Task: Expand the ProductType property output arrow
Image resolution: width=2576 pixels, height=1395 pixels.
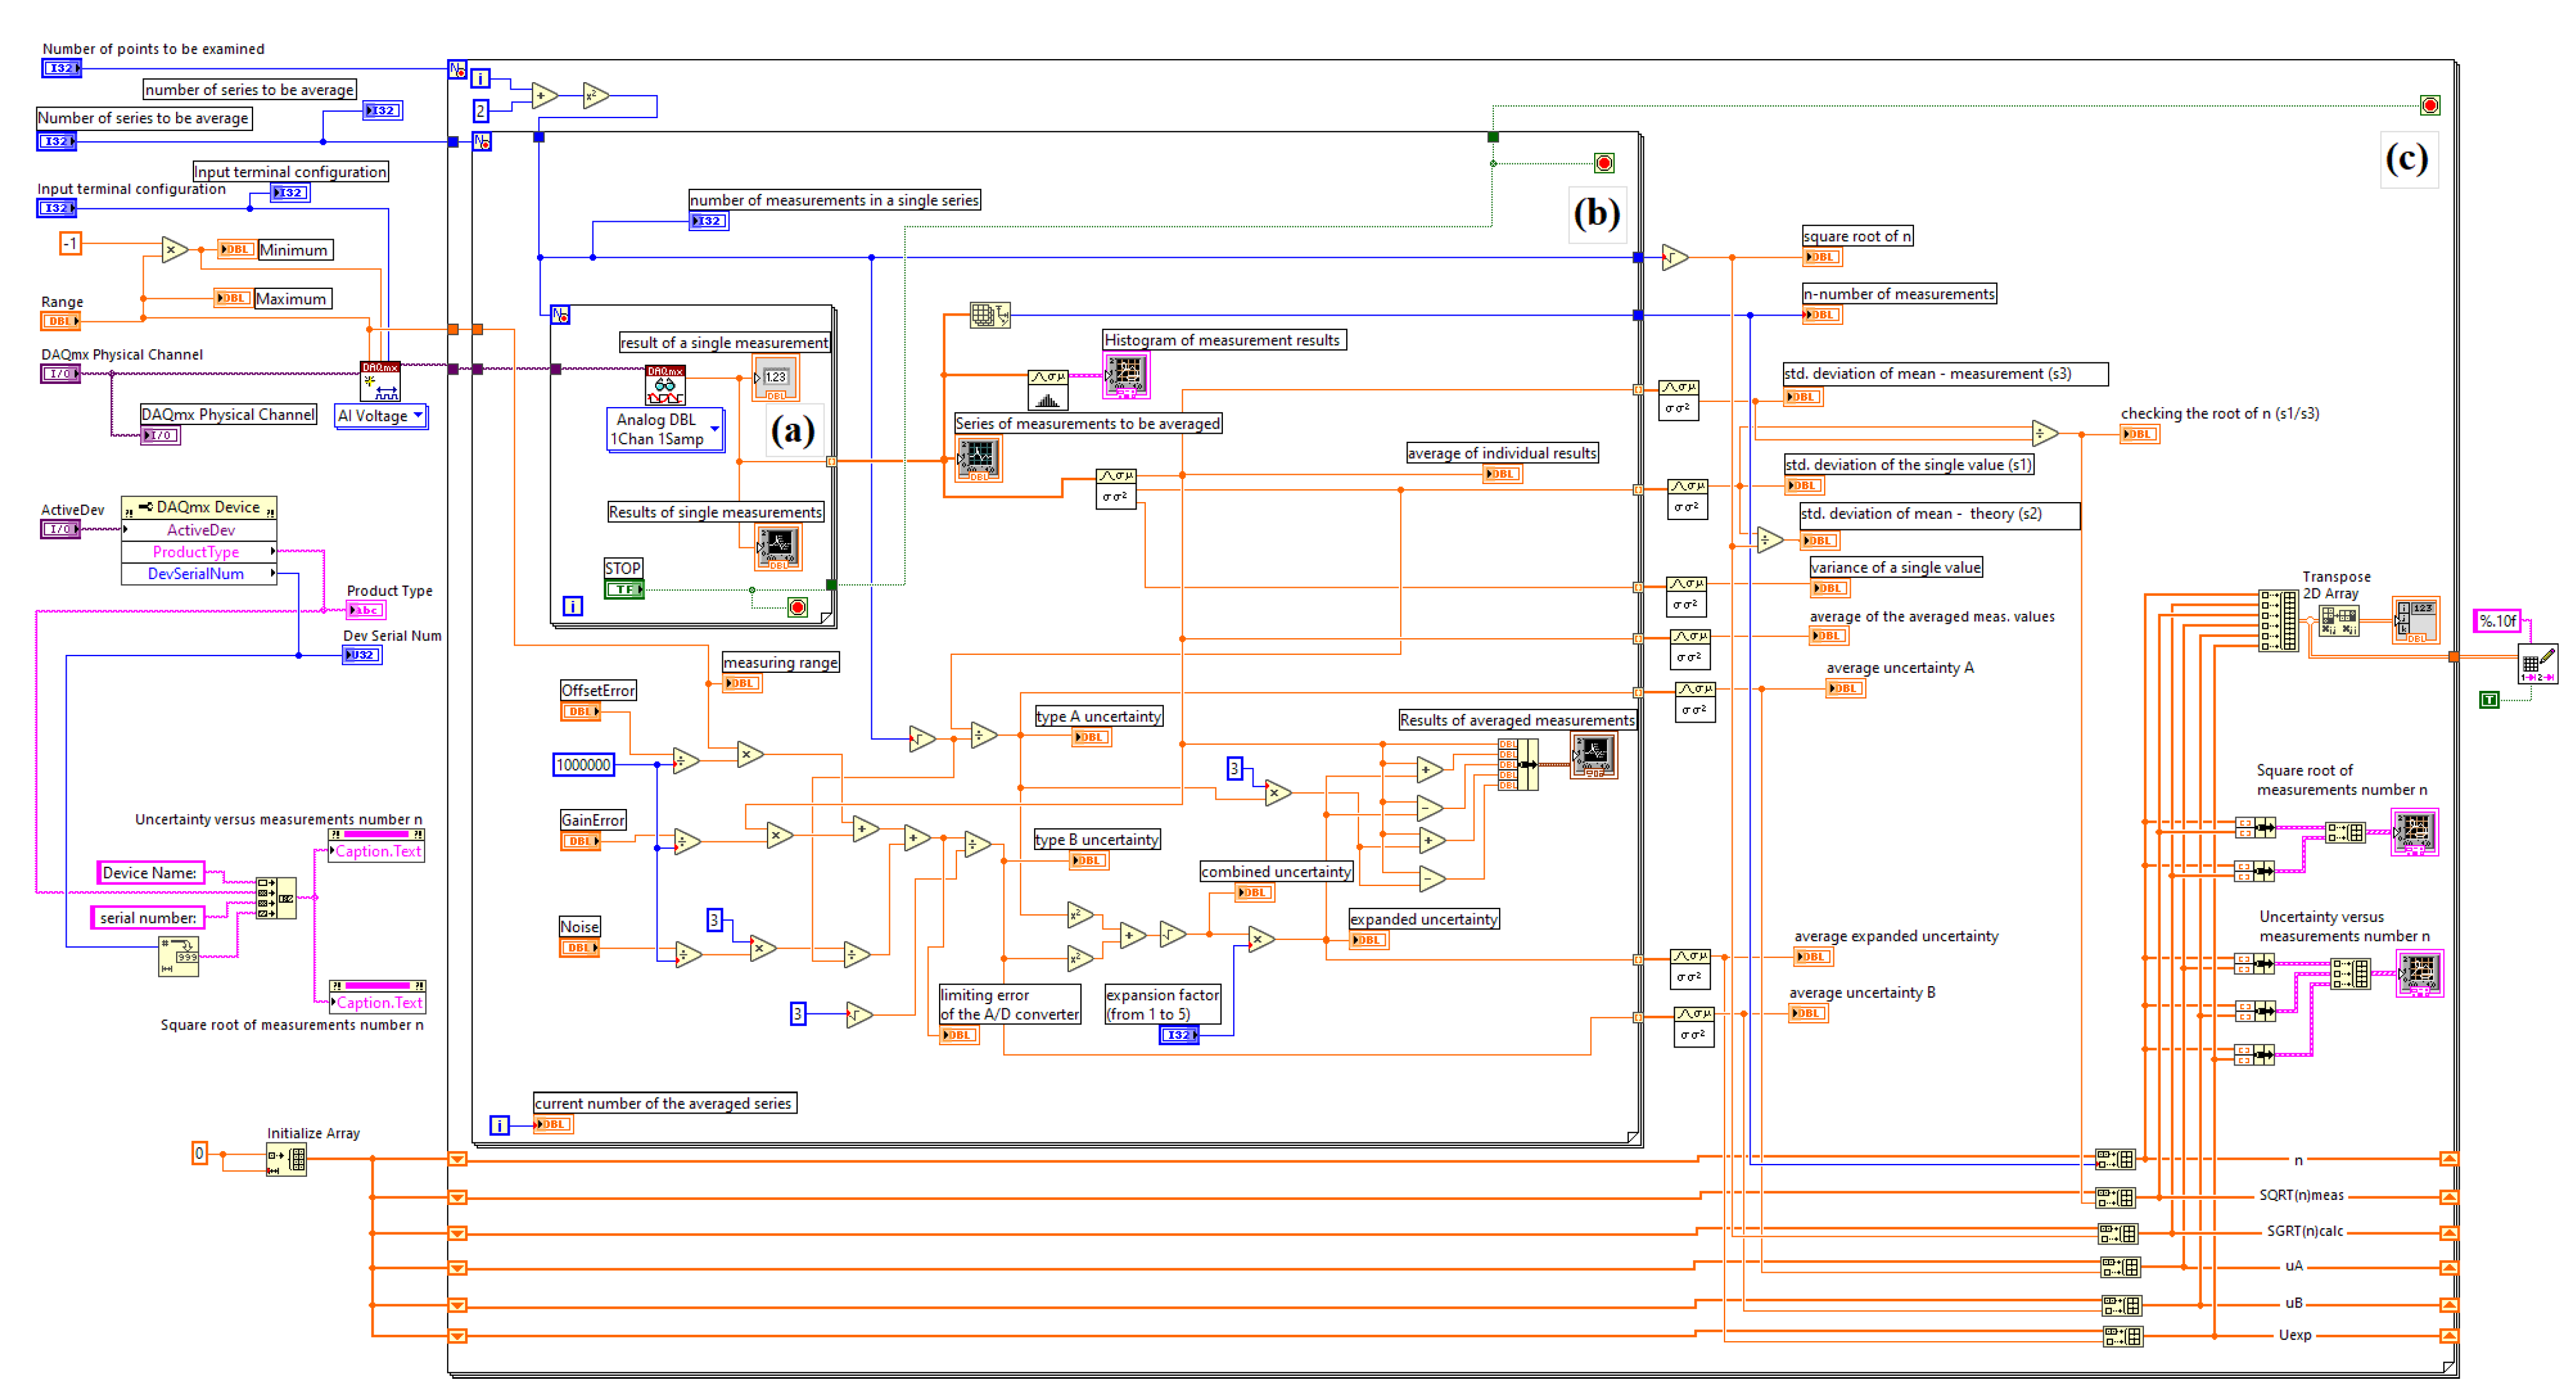Action: [x=272, y=552]
